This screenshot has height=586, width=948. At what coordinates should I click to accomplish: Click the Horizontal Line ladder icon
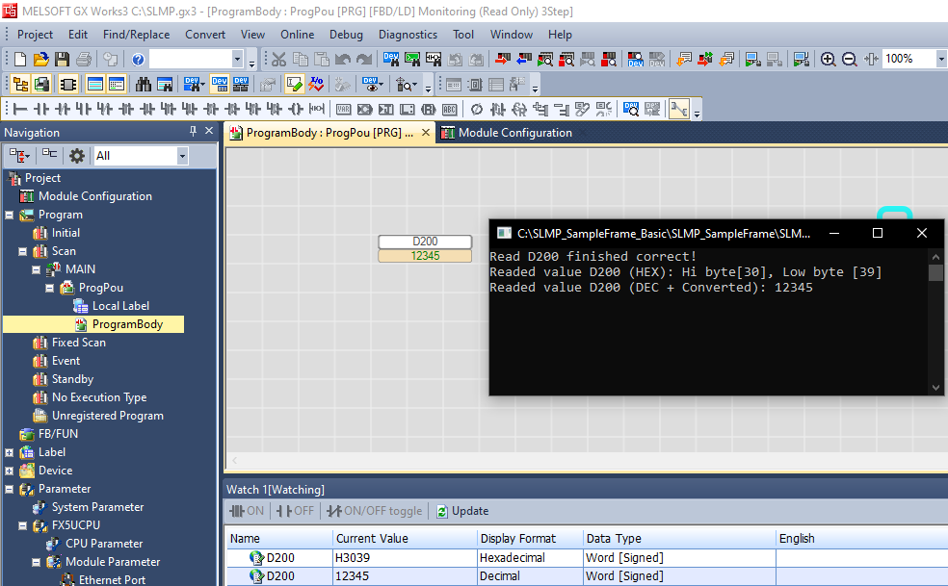pos(20,110)
